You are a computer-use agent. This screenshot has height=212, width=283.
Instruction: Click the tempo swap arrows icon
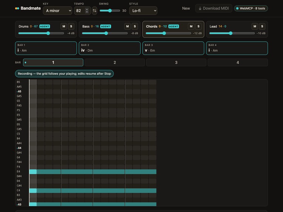pyautogui.click(x=94, y=11)
